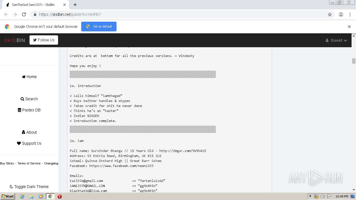Click the page scrollbar thumb
The height and width of the screenshot is (200, 356).
pos(354,61)
